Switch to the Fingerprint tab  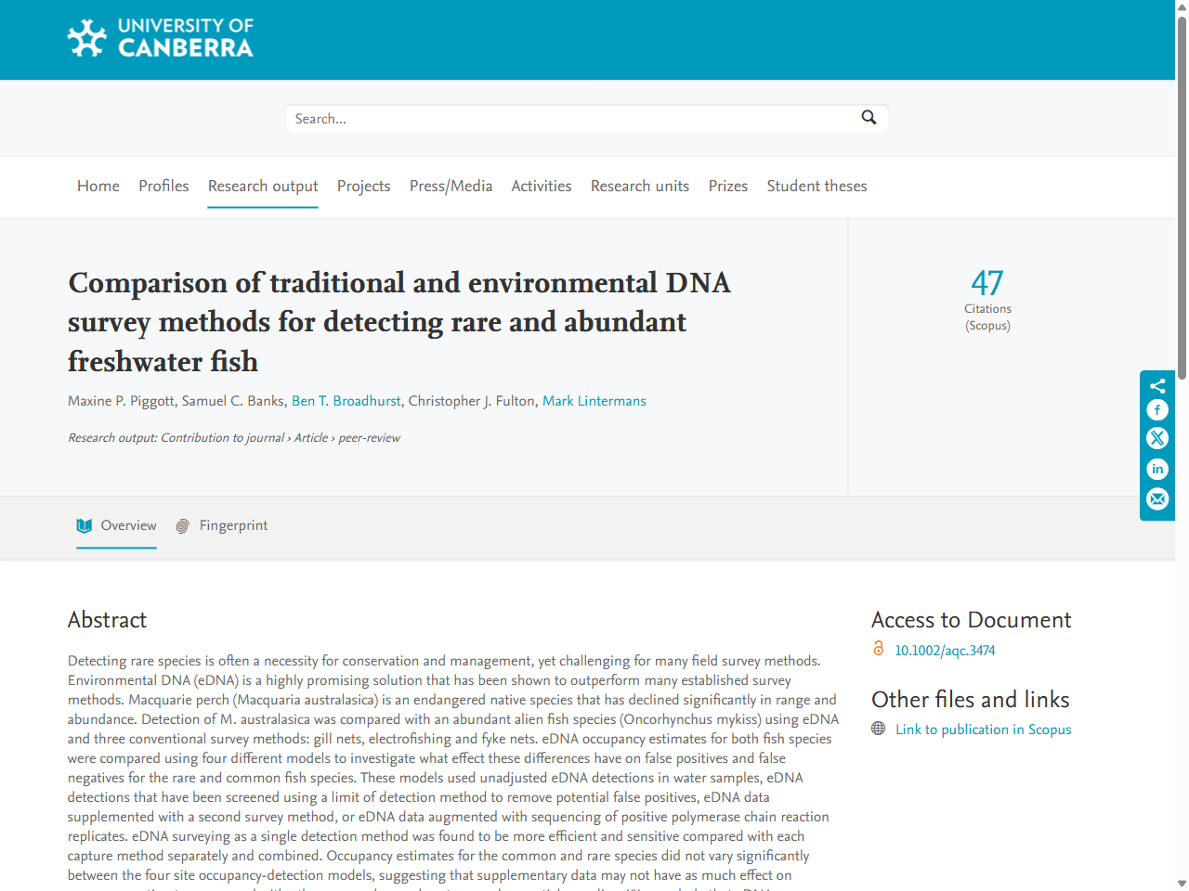point(221,525)
